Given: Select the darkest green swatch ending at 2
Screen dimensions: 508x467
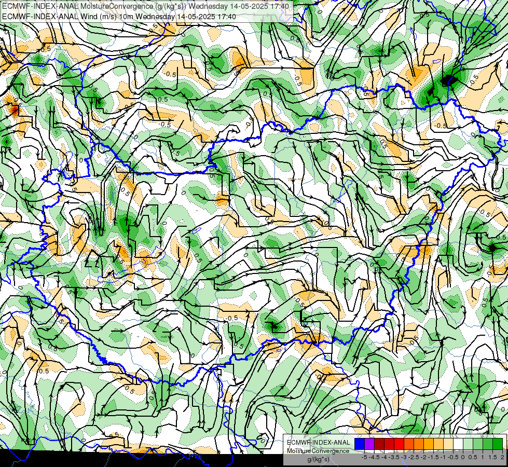Looking at the screenshot, I should (x=498, y=444).
